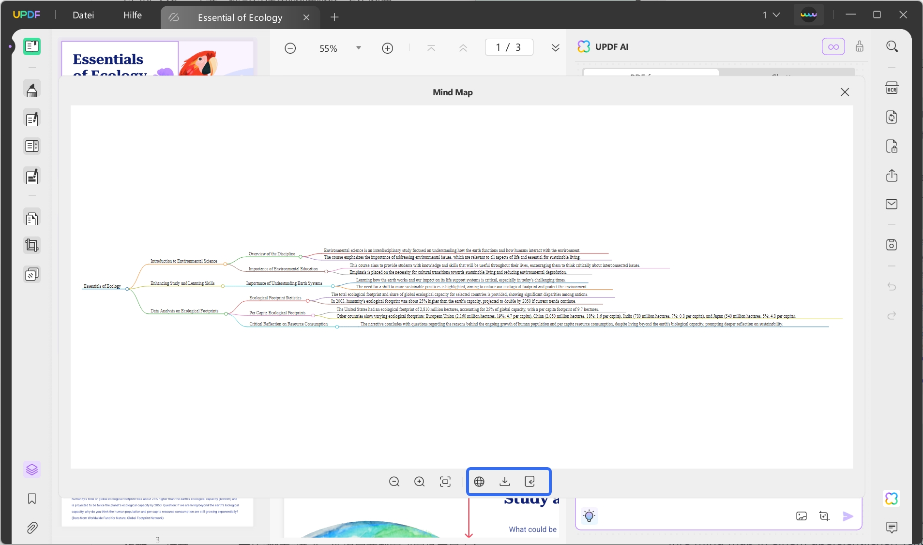923x545 pixels.
Task: Open the zoom percentage dropdown
Action: [359, 48]
